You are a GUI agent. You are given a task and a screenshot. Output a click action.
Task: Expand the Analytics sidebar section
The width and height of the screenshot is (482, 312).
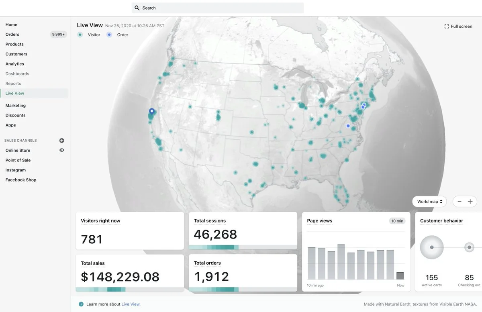coord(15,64)
